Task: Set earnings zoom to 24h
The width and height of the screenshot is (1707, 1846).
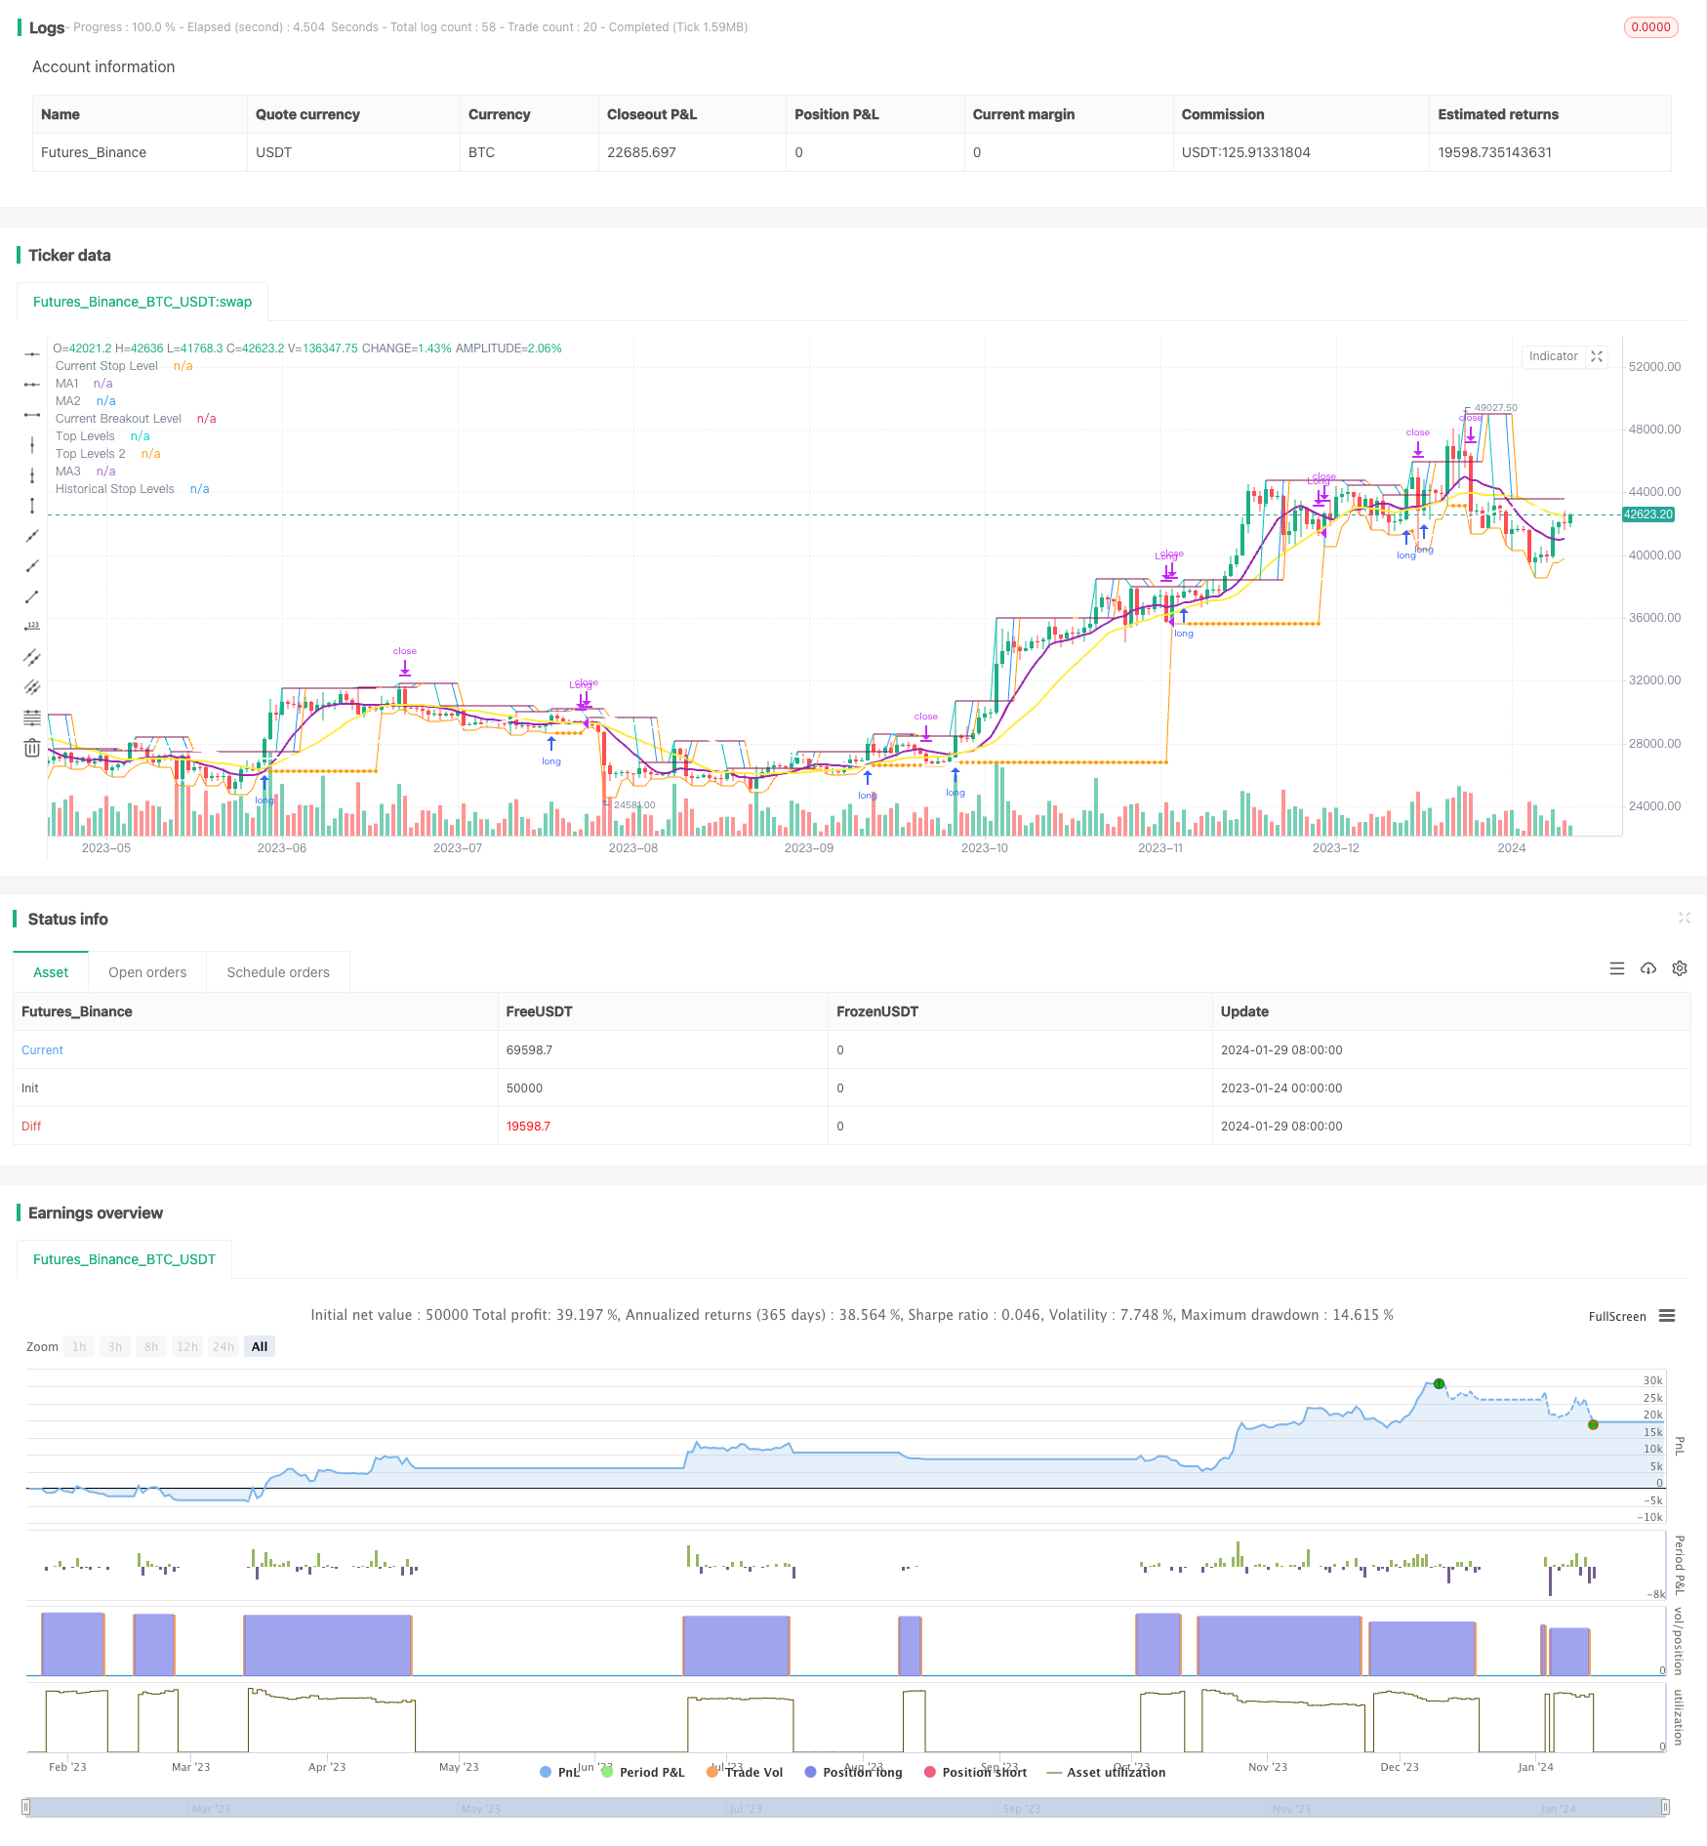Action: [x=224, y=1346]
